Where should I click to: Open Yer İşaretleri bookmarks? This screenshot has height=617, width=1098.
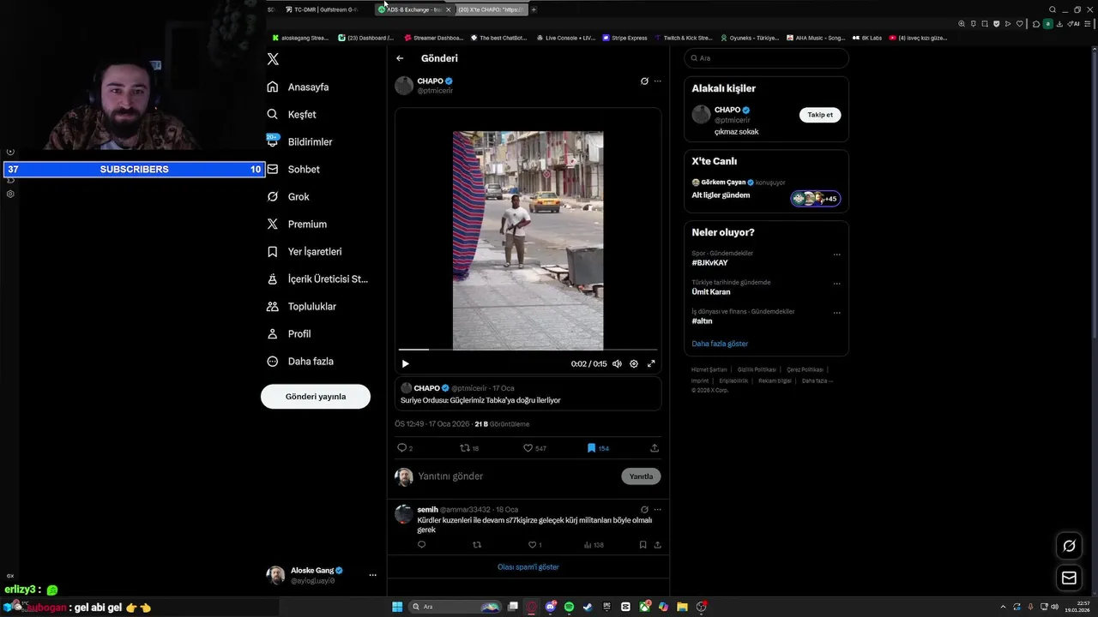[x=305, y=251]
